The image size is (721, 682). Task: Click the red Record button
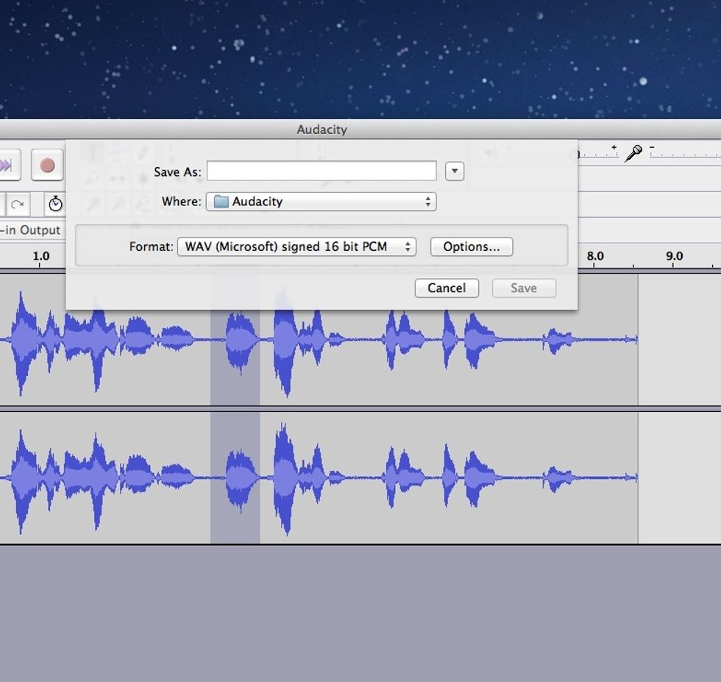47,165
